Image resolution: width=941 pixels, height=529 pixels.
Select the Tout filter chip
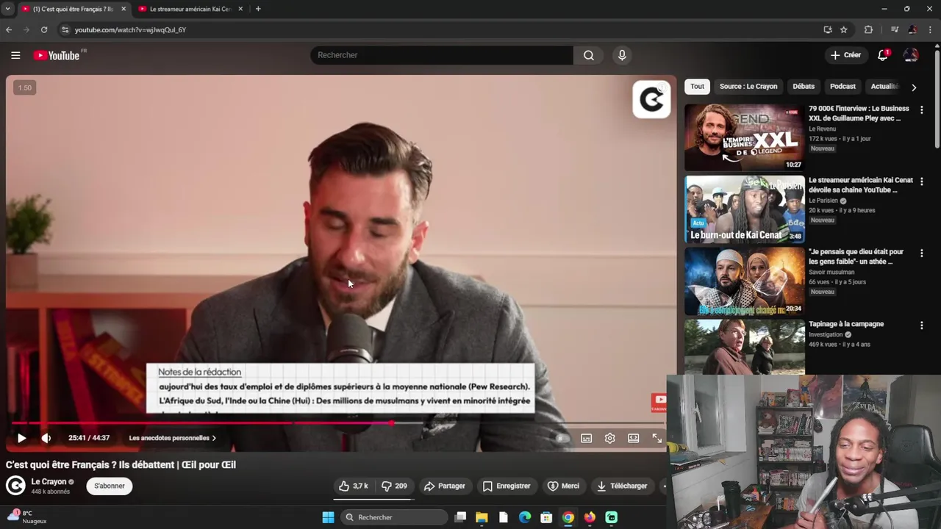697,87
